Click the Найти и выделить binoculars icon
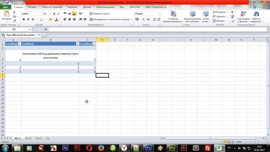The width and height of the screenshot is (270, 152). coord(256,14)
